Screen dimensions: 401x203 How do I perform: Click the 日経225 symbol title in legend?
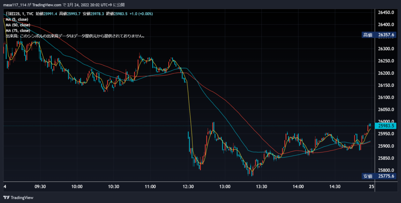[x=12, y=14]
